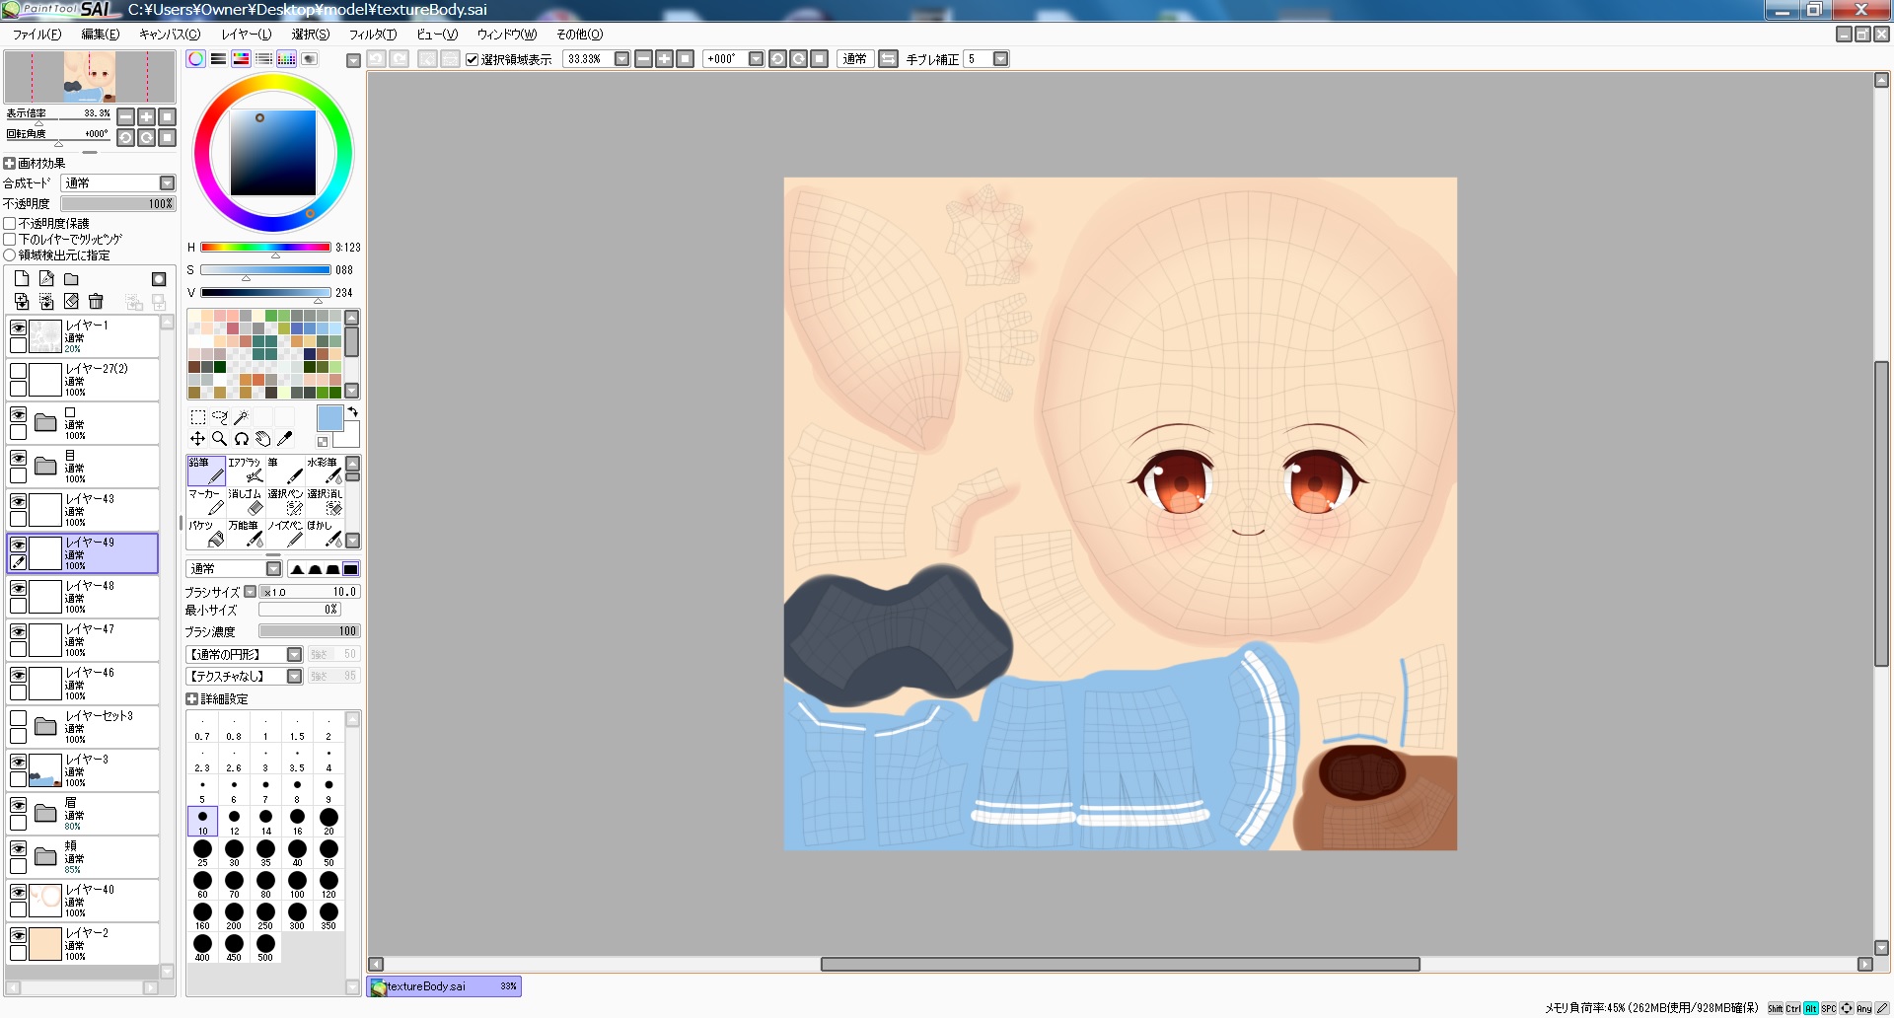Hide レイヤー48 with its eye icon
1894x1018 pixels.
pyautogui.click(x=18, y=588)
